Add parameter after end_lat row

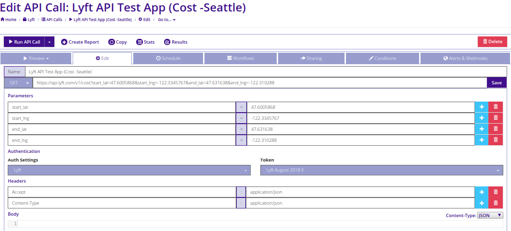tap(481, 129)
